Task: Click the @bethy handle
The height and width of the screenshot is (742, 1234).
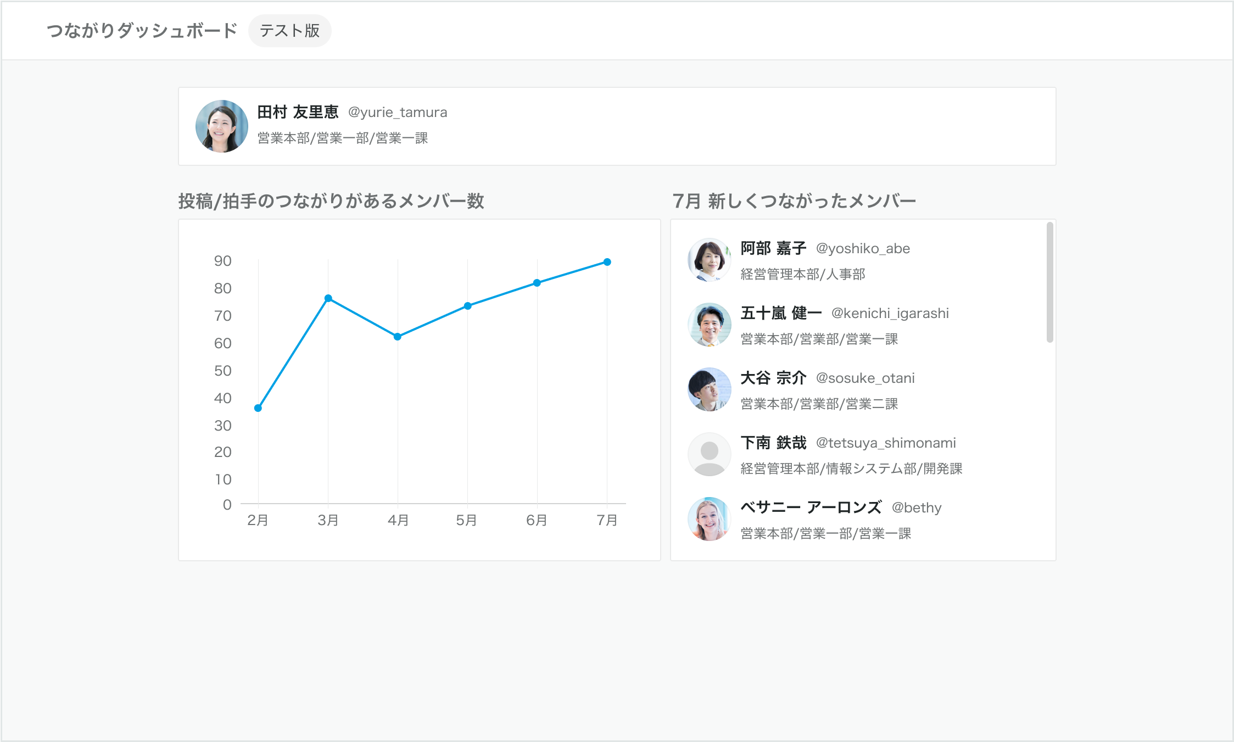Action: coord(917,508)
